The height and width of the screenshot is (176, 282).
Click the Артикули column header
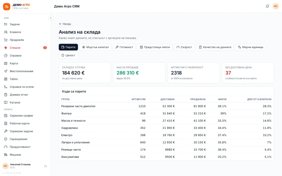pos(138,99)
